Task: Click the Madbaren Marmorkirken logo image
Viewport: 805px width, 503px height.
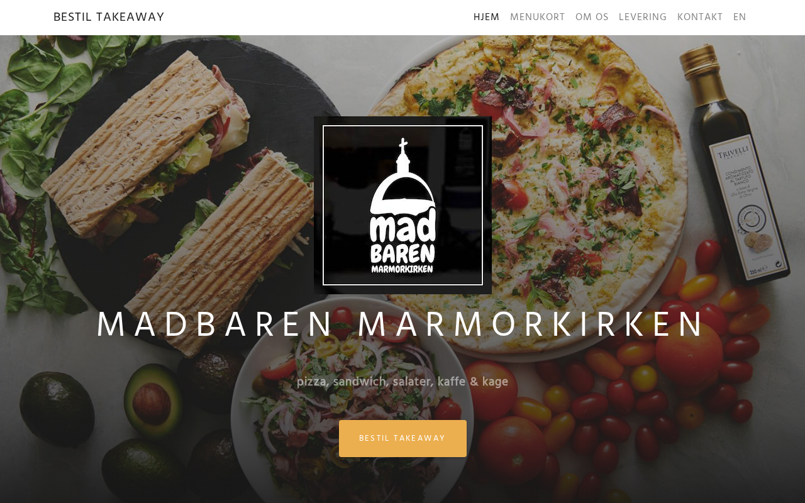Action: click(402, 205)
